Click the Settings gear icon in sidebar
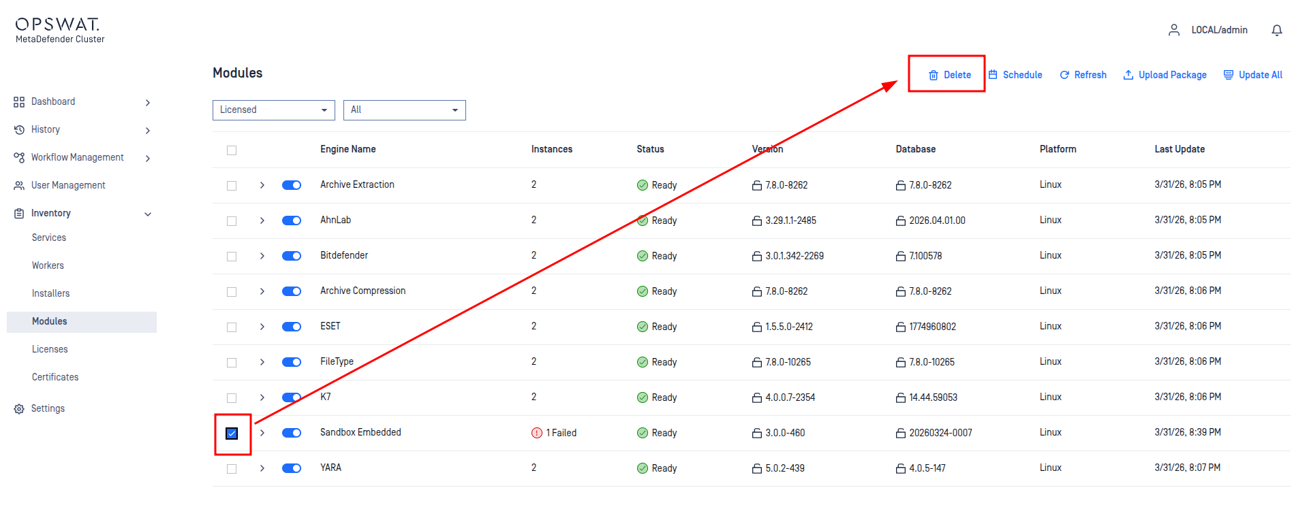Viewport: 1294px width, 522px height. (19, 409)
